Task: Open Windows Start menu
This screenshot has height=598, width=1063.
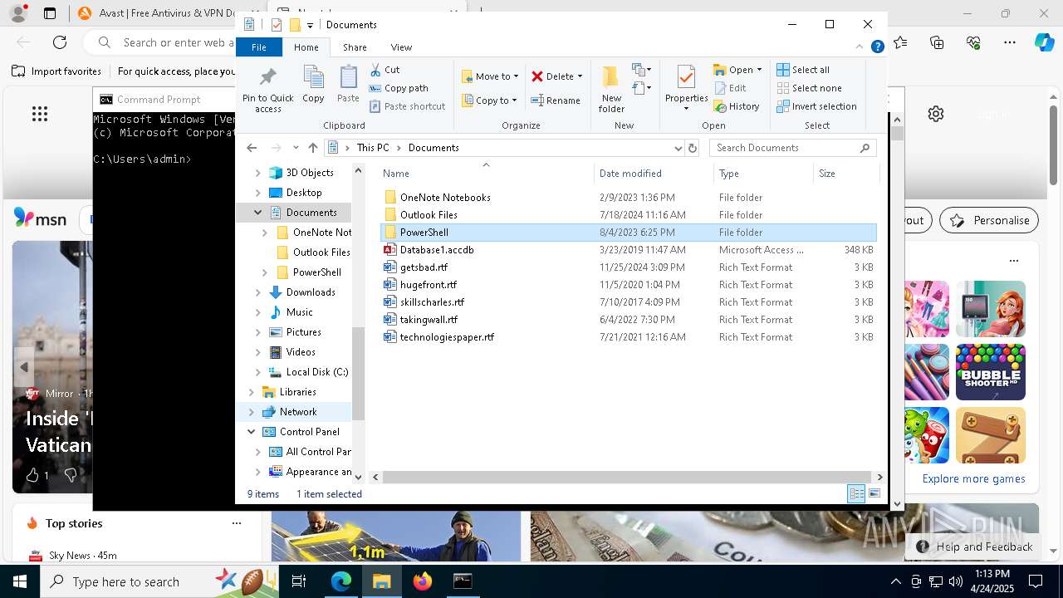Action: tap(20, 581)
